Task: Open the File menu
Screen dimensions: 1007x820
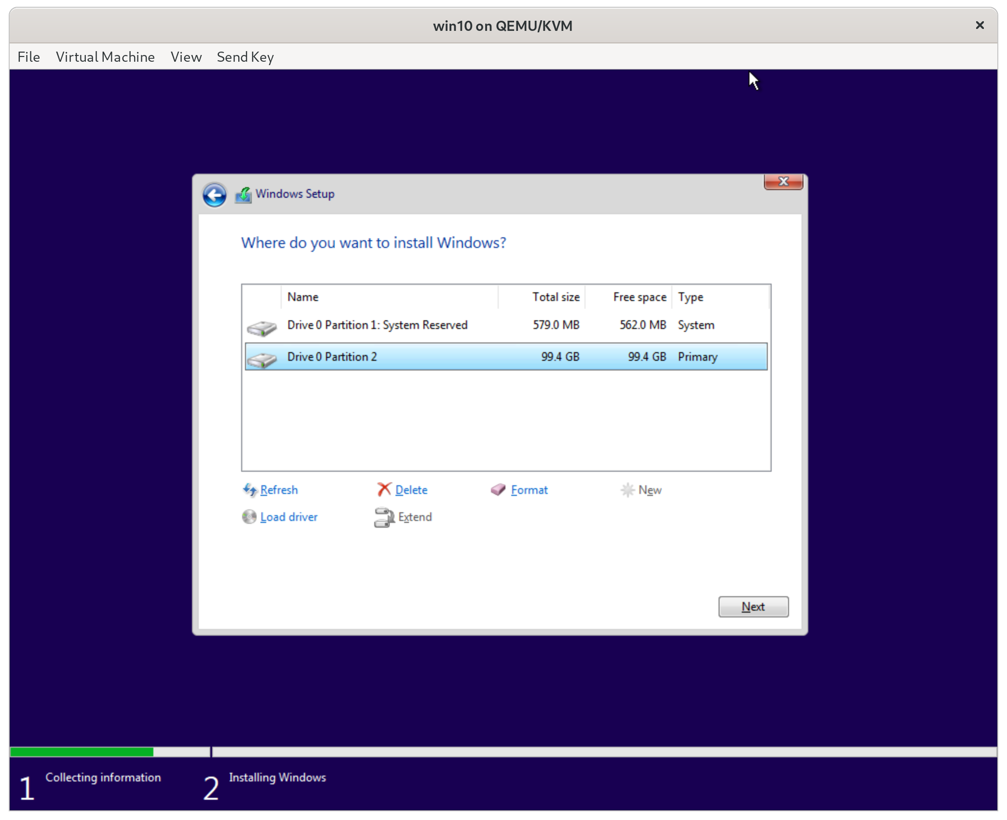Action: (x=28, y=57)
